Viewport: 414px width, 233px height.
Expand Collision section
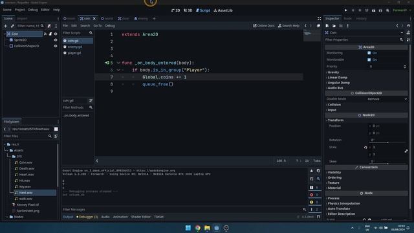[x=334, y=105]
